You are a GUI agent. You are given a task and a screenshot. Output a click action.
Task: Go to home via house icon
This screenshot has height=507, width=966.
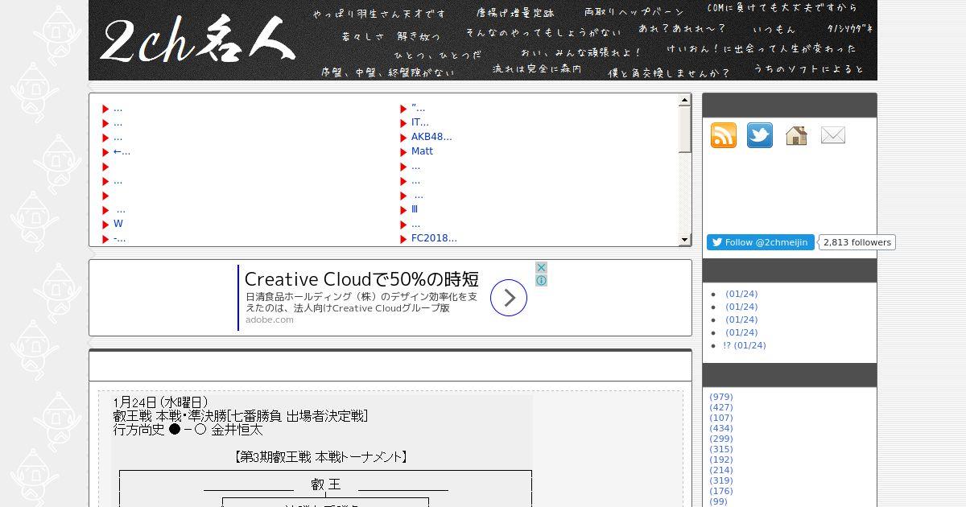tap(796, 135)
